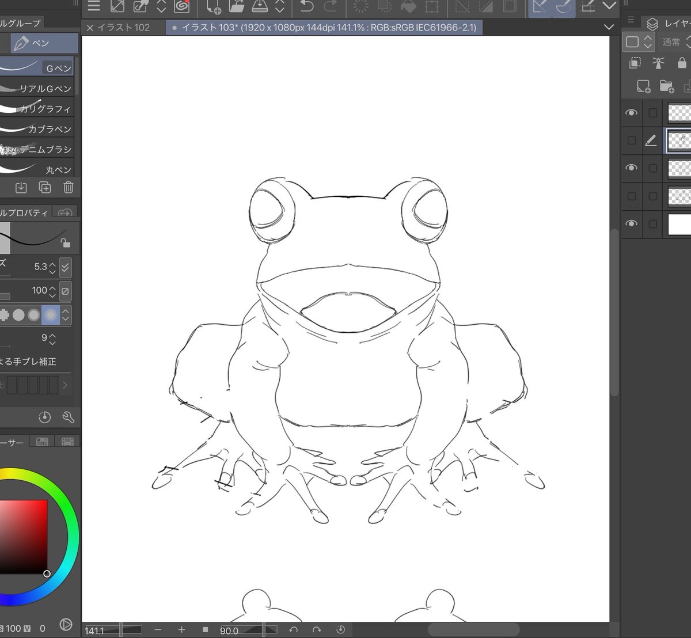Switch to color slider tab beside color wheel
Screen dimensions: 691x638
[41, 442]
